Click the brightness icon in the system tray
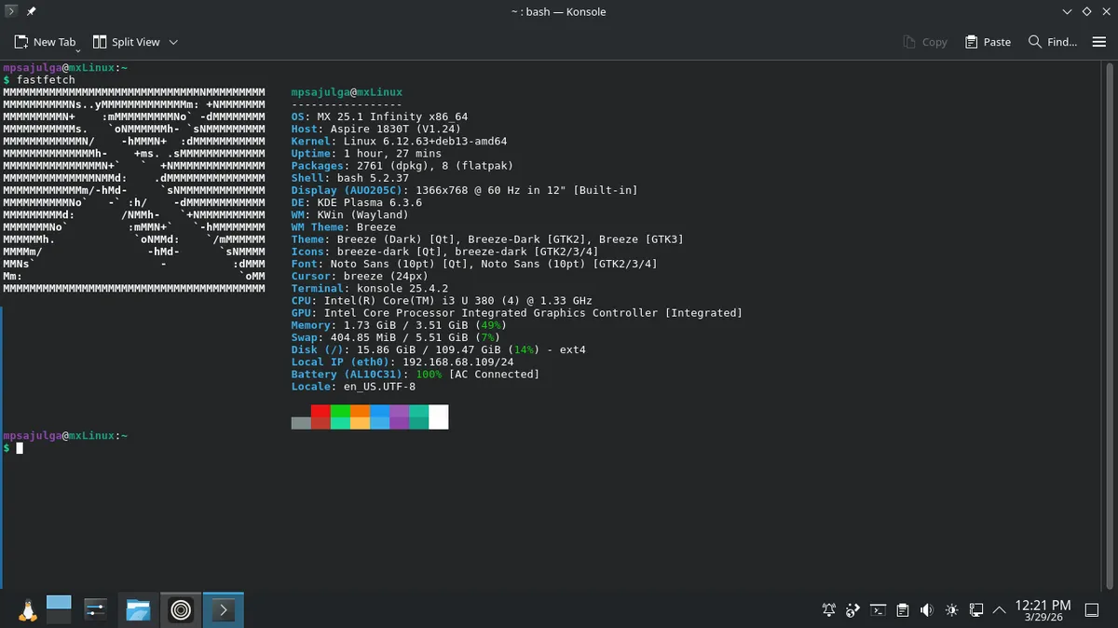 tap(951, 609)
